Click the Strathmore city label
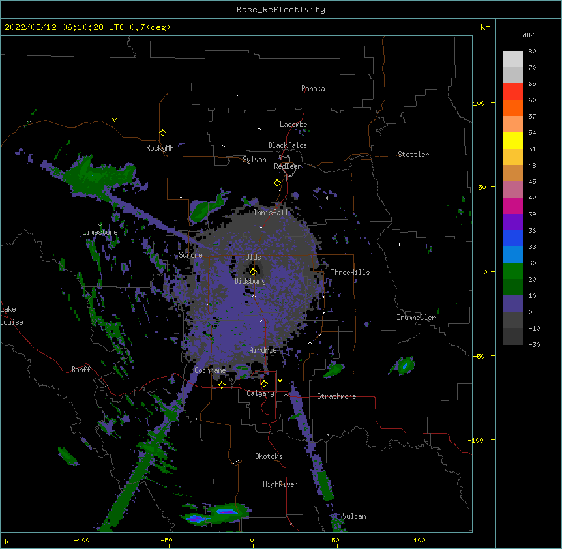Image resolution: width=562 pixels, height=549 pixels. tap(336, 396)
